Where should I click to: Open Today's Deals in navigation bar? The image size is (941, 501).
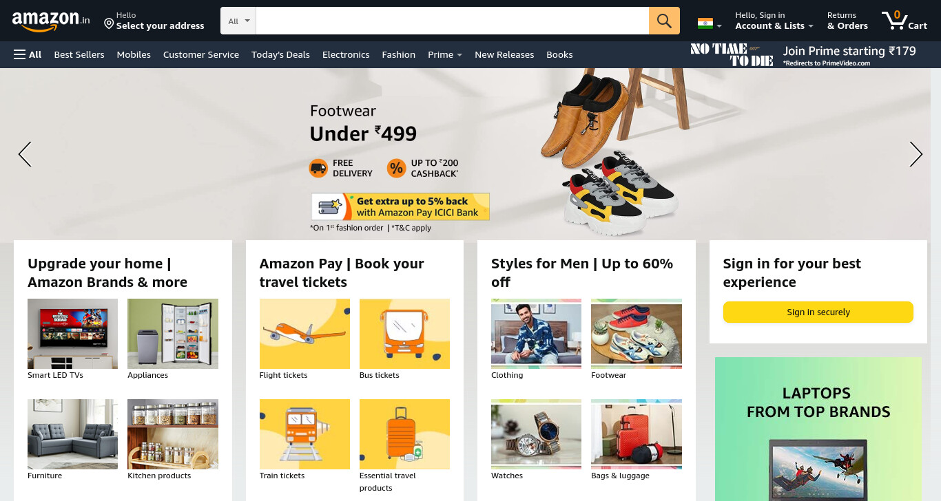[280, 54]
